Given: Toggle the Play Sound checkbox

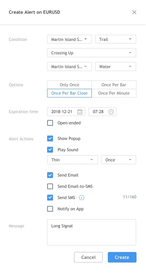Looking at the screenshot, I should [x=50, y=150].
